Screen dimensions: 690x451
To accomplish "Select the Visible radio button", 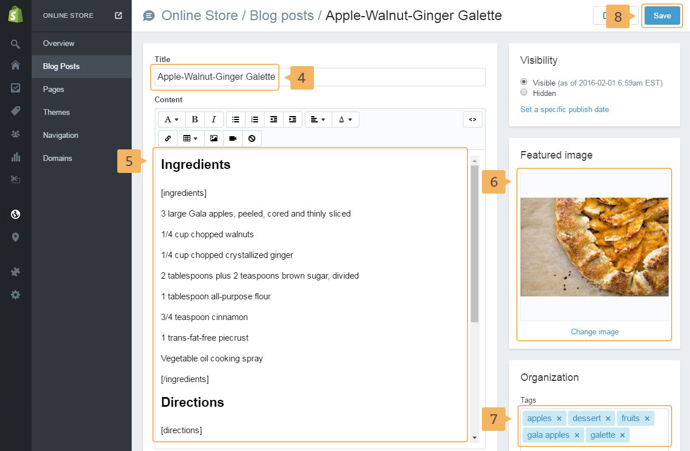I will [x=524, y=82].
